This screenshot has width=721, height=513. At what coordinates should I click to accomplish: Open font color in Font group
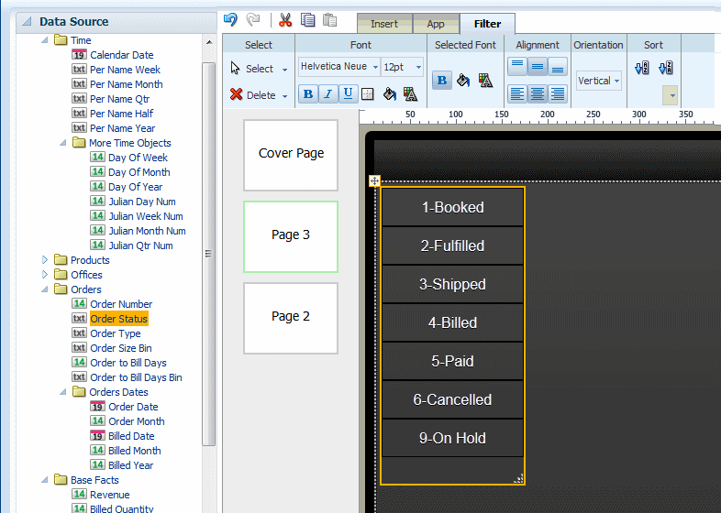click(410, 94)
